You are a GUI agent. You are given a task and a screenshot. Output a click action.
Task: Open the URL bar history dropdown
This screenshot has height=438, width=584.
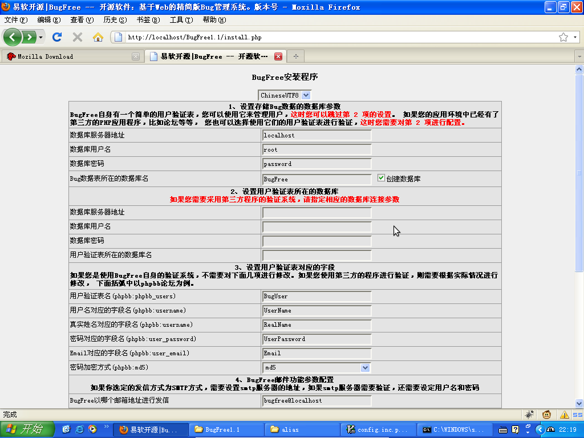pyautogui.click(x=575, y=37)
